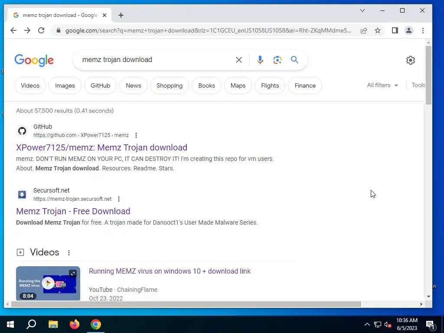This screenshot has width=444, height=333.
Task: Open File Explorer from the taskbar
Action: point(53,324)
